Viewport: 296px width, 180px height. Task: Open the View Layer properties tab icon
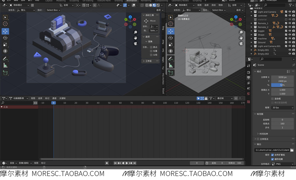coord(249,83)
